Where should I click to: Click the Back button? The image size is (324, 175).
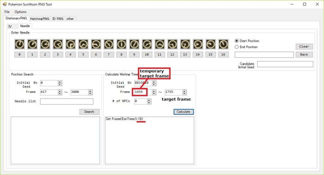304,54
